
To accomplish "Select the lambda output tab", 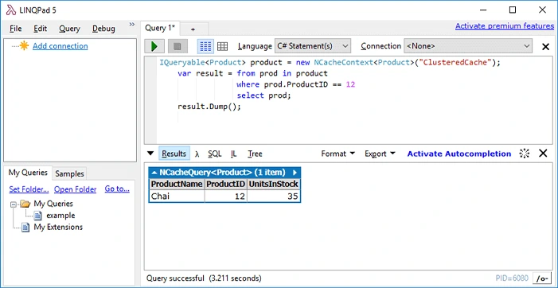I will (197, 154).
